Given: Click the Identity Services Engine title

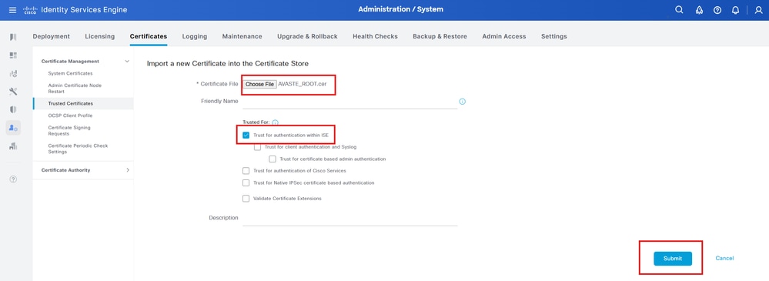Looking at the screenshot, I should point(84,10).
